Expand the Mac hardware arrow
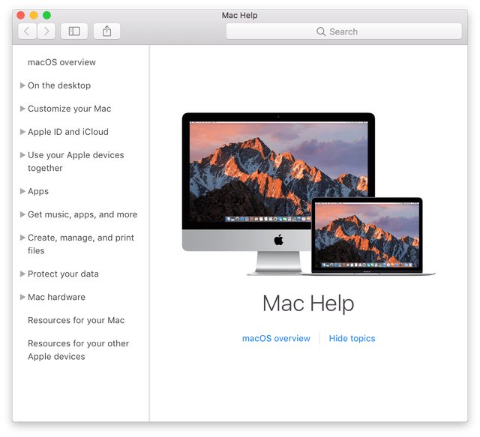 22,297
